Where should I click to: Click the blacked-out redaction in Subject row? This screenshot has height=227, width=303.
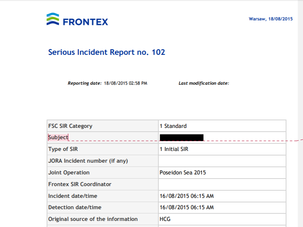pyautogui.click(x=181, y=138)
